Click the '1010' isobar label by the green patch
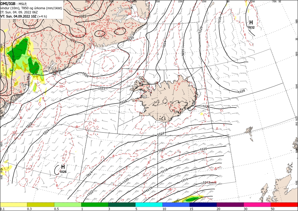Viewport: 298px width, 211px height. tap(176, 201)
